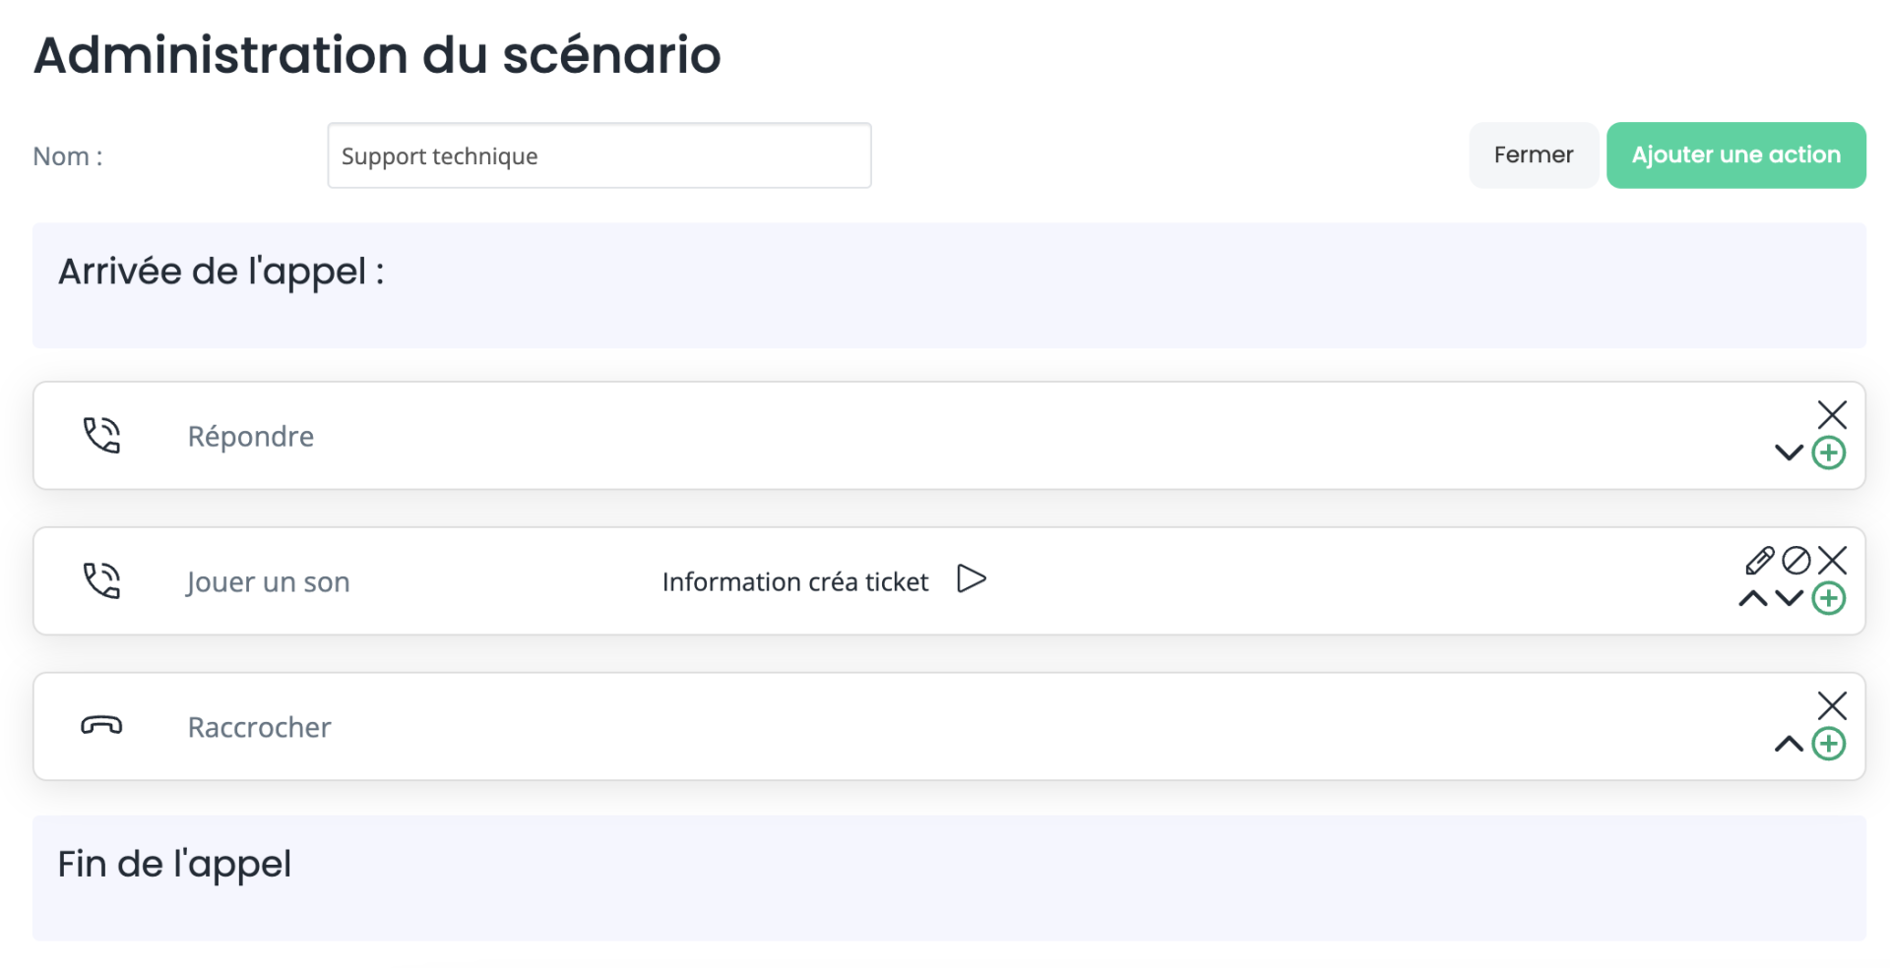Click the Raccrocher hang-up icon
This screenshot has width=1890, height=968.
click(101, 726)
